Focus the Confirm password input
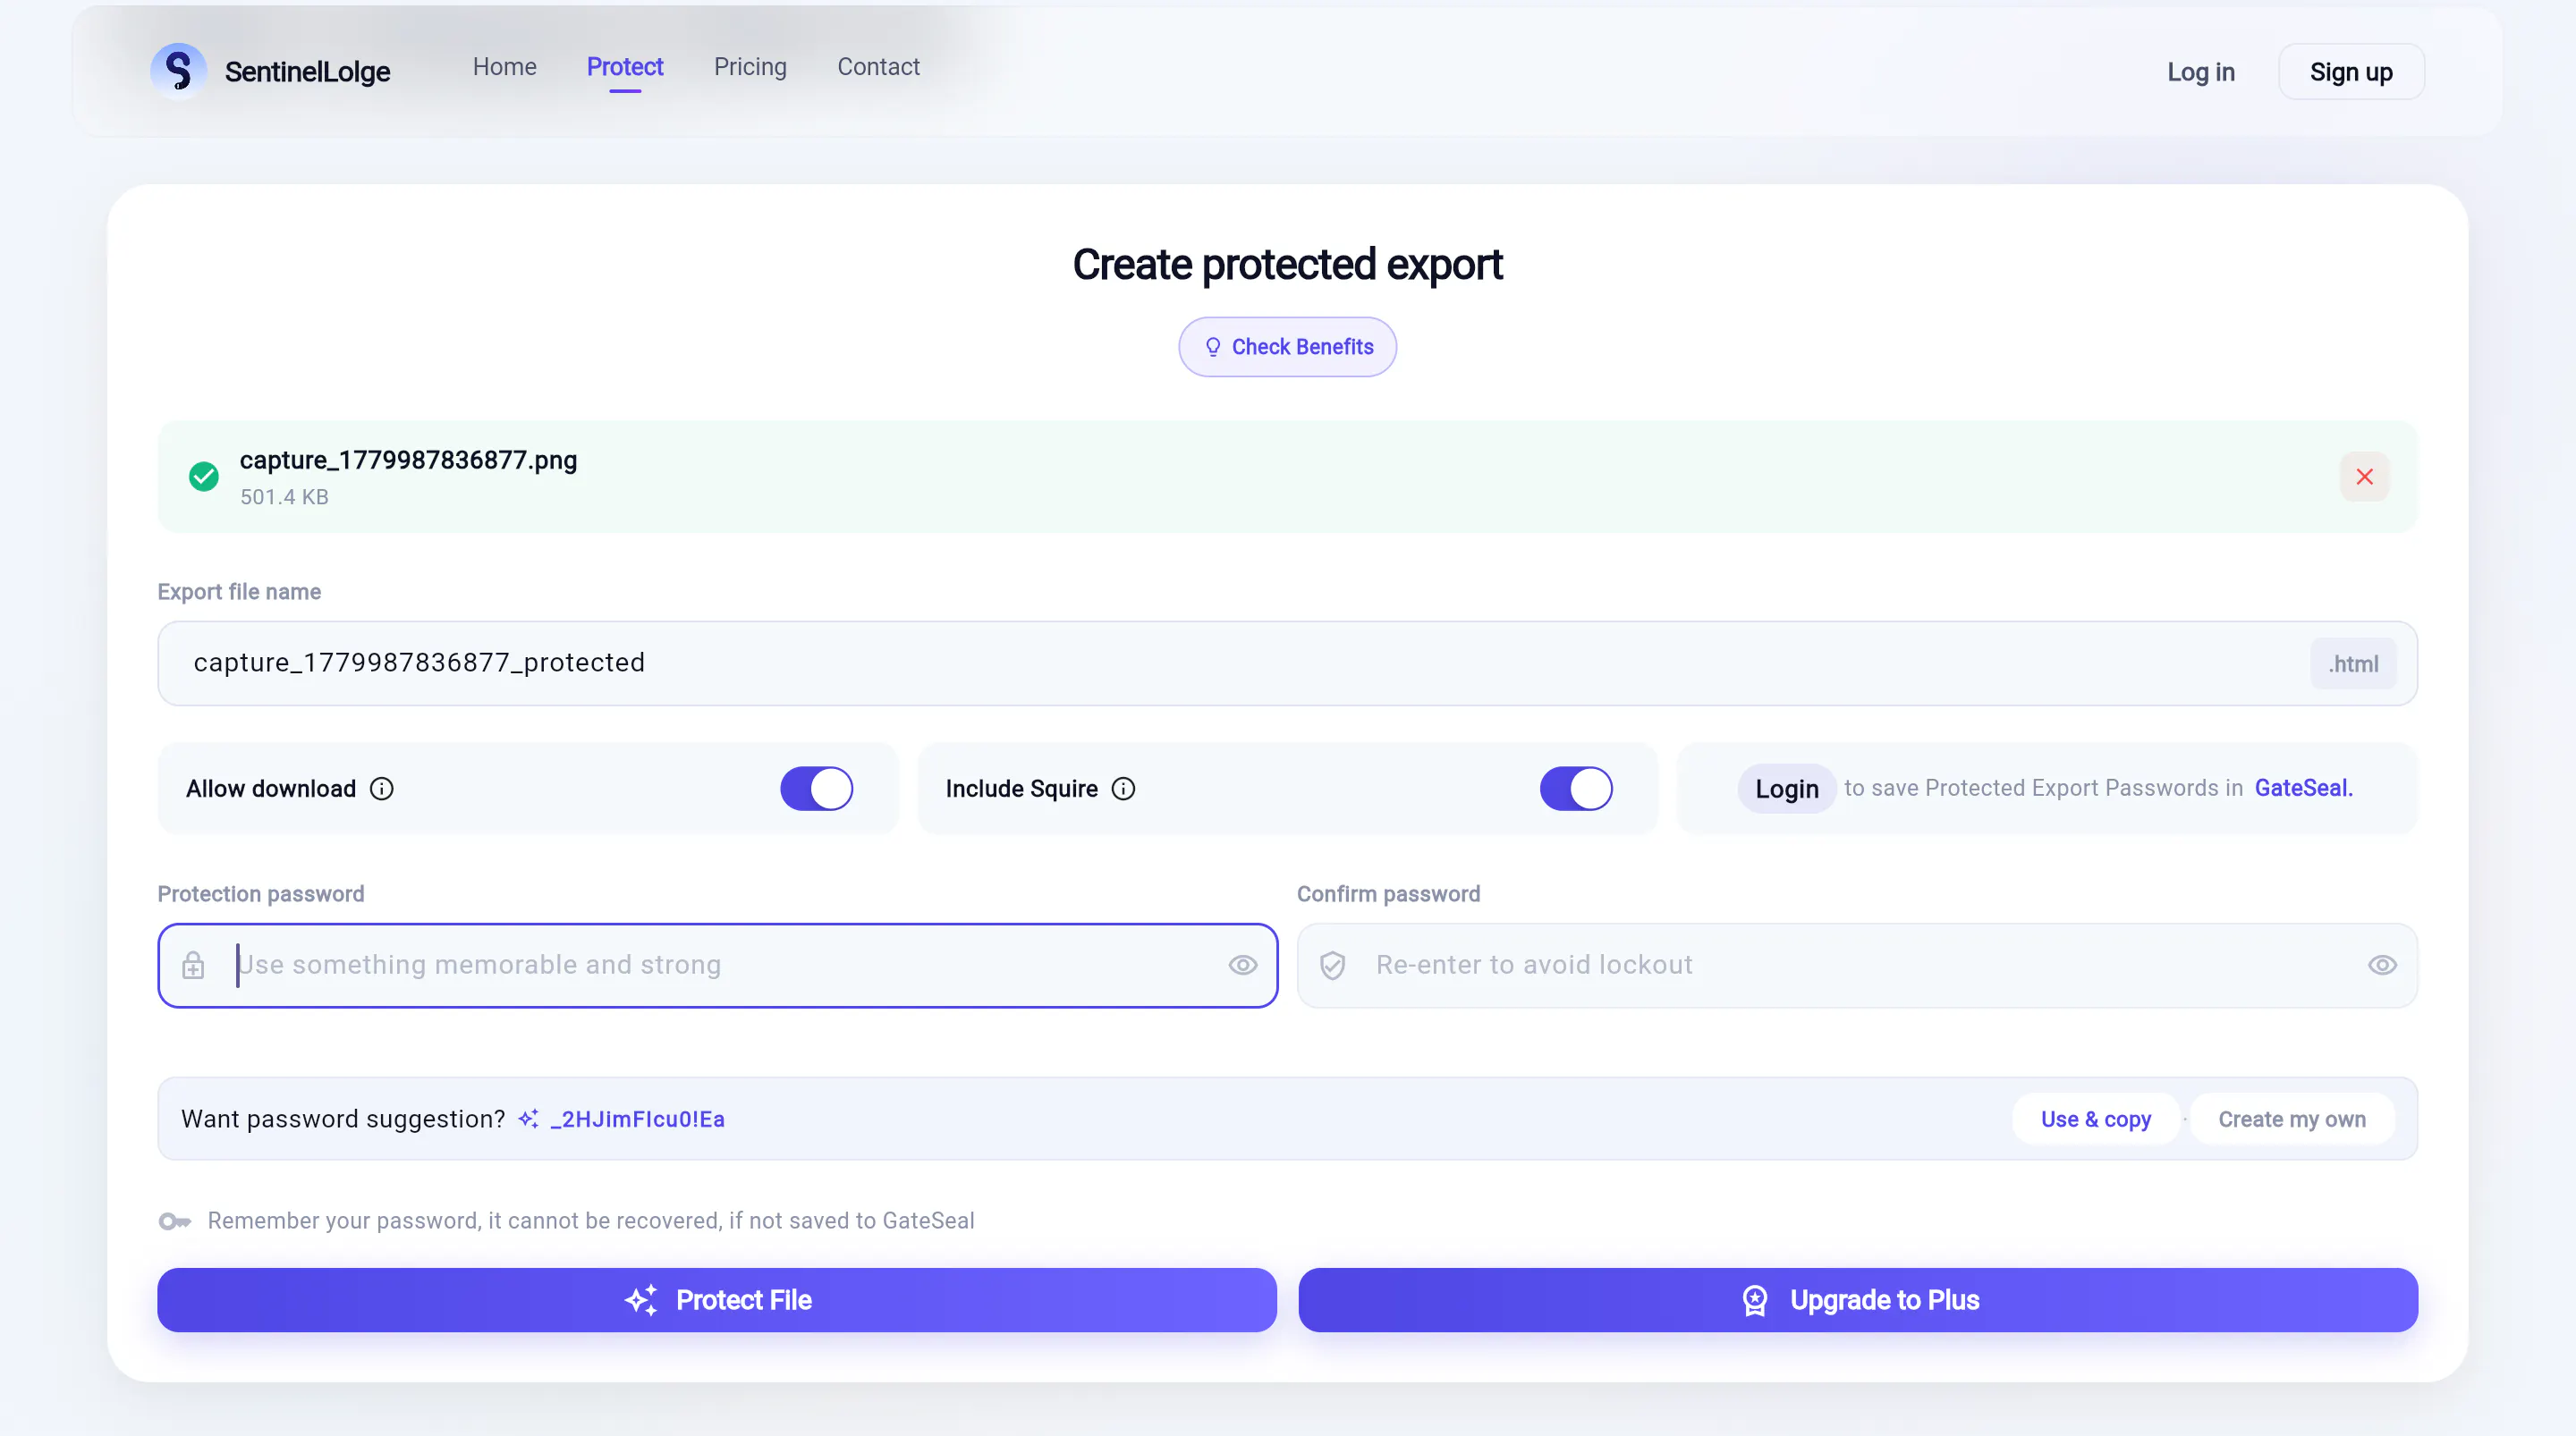Screen dimensions: 2576x1436 click(x=1858, y=965)
